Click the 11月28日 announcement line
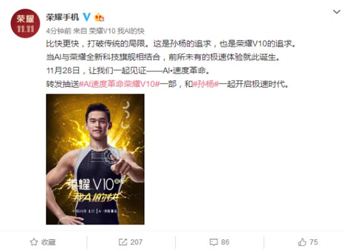 click(x=128, y=71)
